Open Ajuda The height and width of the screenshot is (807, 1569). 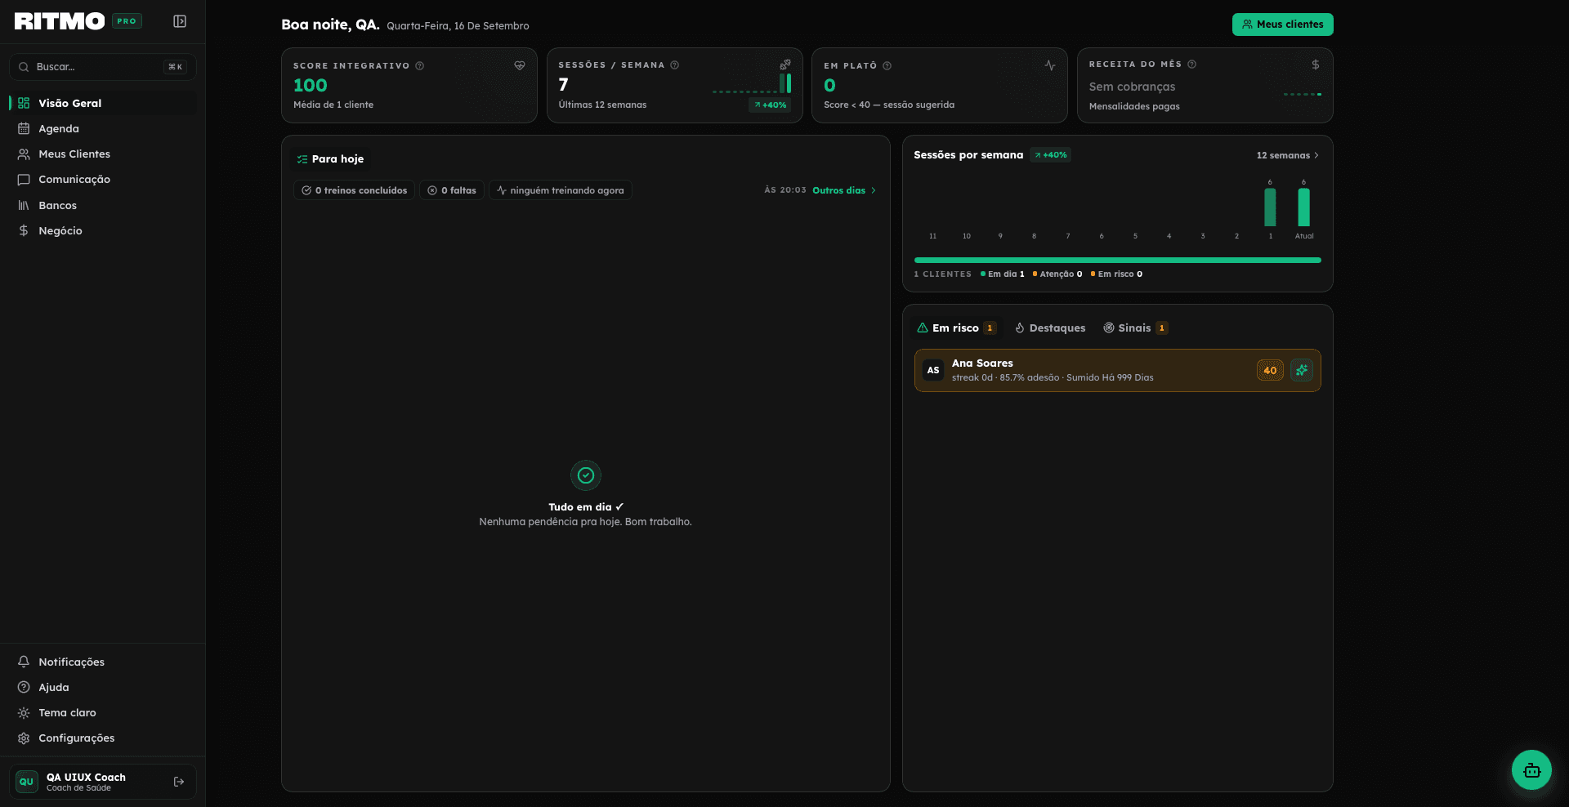pos(103,687)
